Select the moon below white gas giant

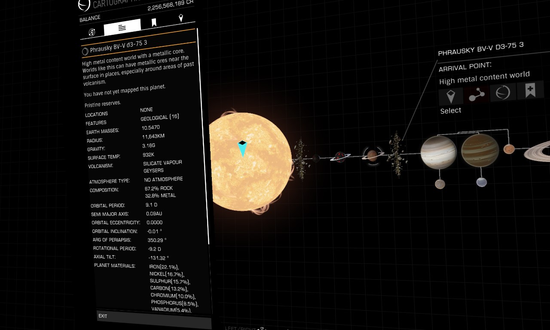point(440,184)
